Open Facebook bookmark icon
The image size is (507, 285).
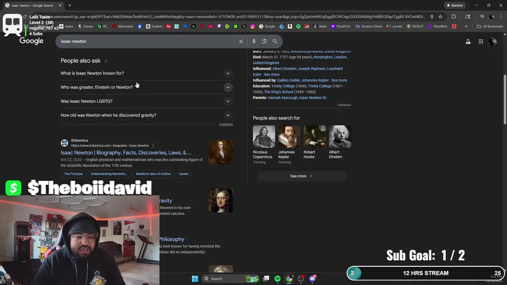[140, 27]
